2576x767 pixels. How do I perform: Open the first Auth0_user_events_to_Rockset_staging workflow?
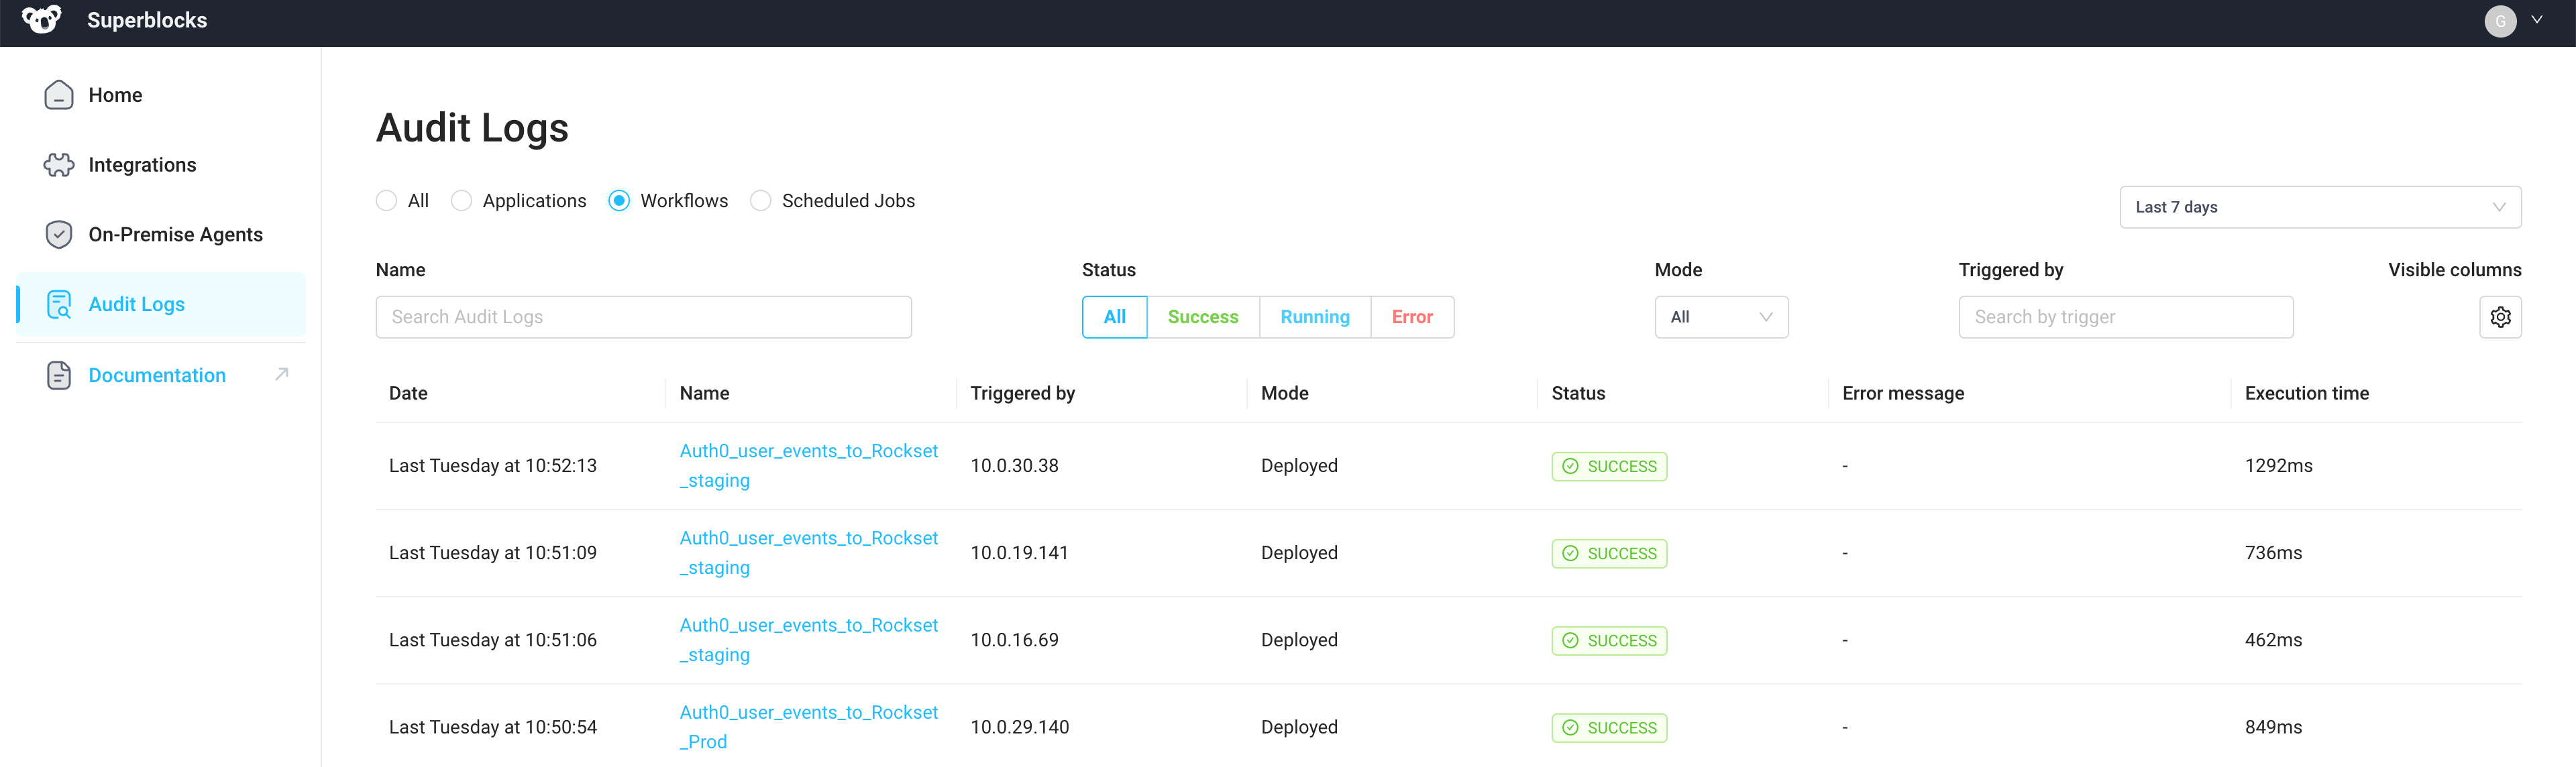point(808,465)
